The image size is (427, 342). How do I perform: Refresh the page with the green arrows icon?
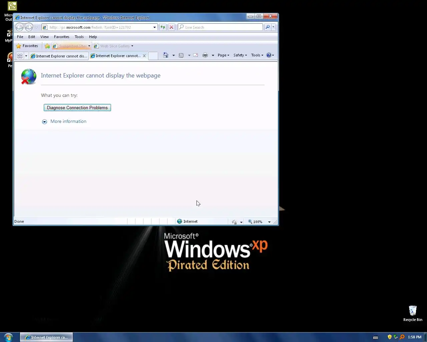(162, 27)
